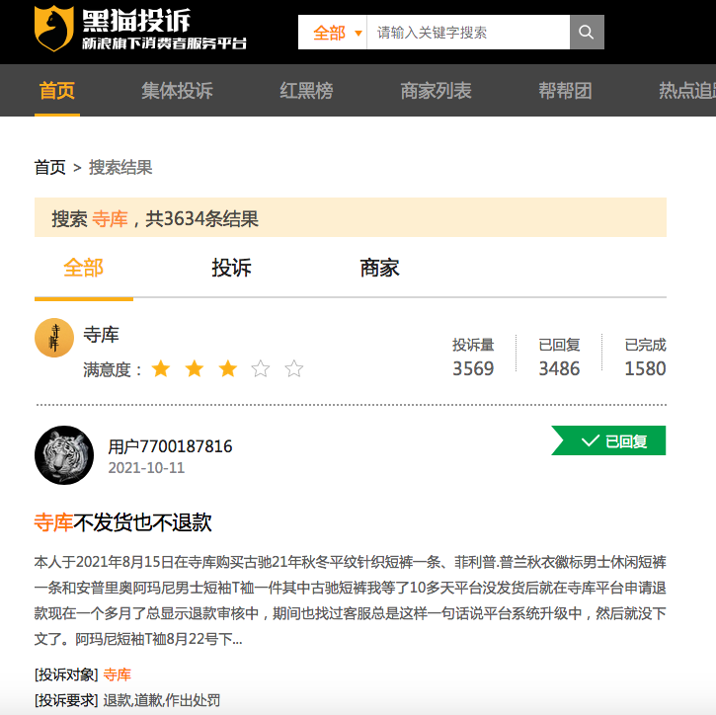
Task: Select the 全部 results tab
Action: click(x=84, y=268)
